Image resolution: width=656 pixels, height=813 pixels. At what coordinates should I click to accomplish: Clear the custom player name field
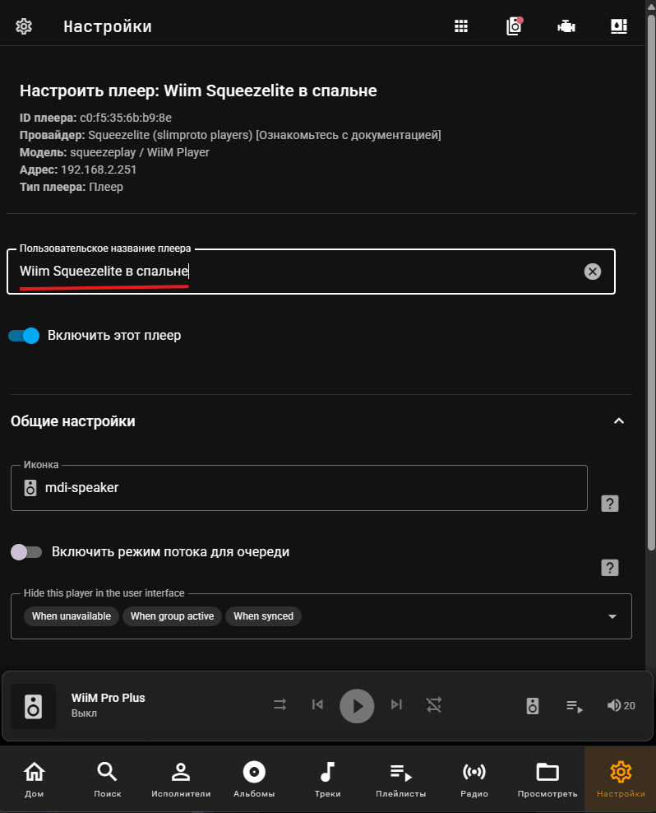tap(592, 272)
